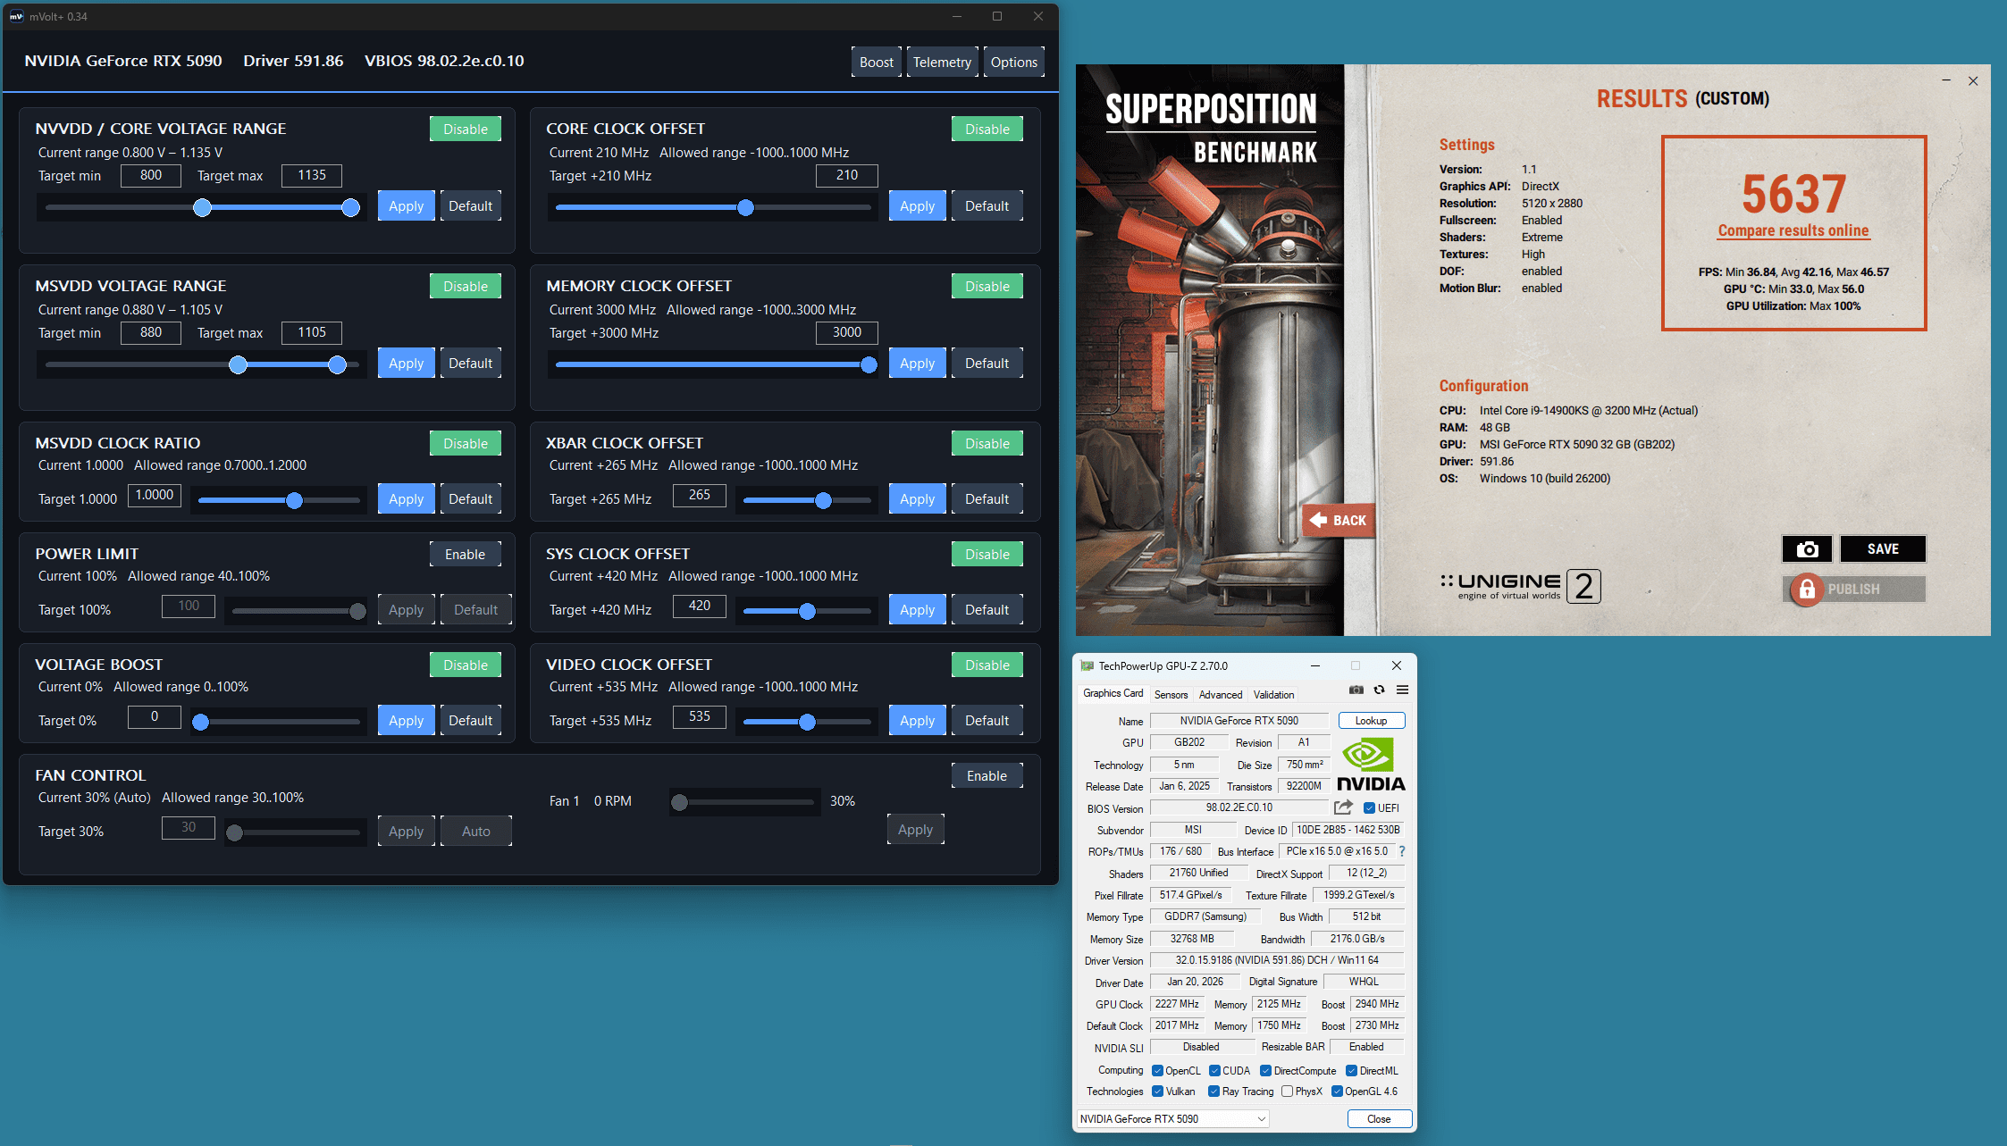Reset Memory Clock Offset to Default

[x=987, y=363]
